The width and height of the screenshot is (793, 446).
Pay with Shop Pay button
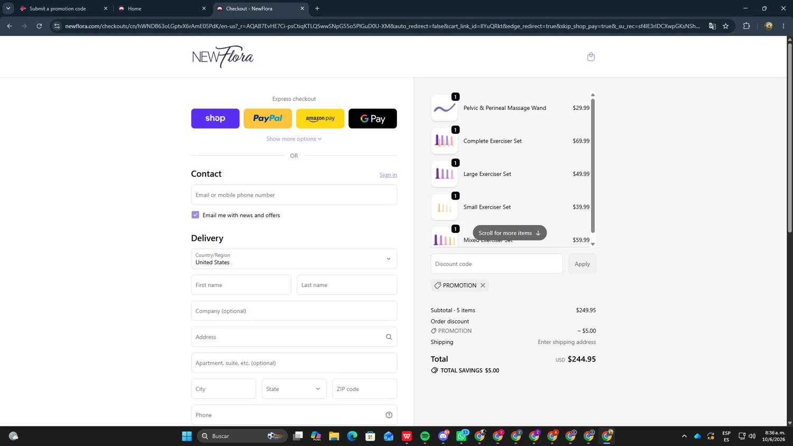(x=215, y=118)
